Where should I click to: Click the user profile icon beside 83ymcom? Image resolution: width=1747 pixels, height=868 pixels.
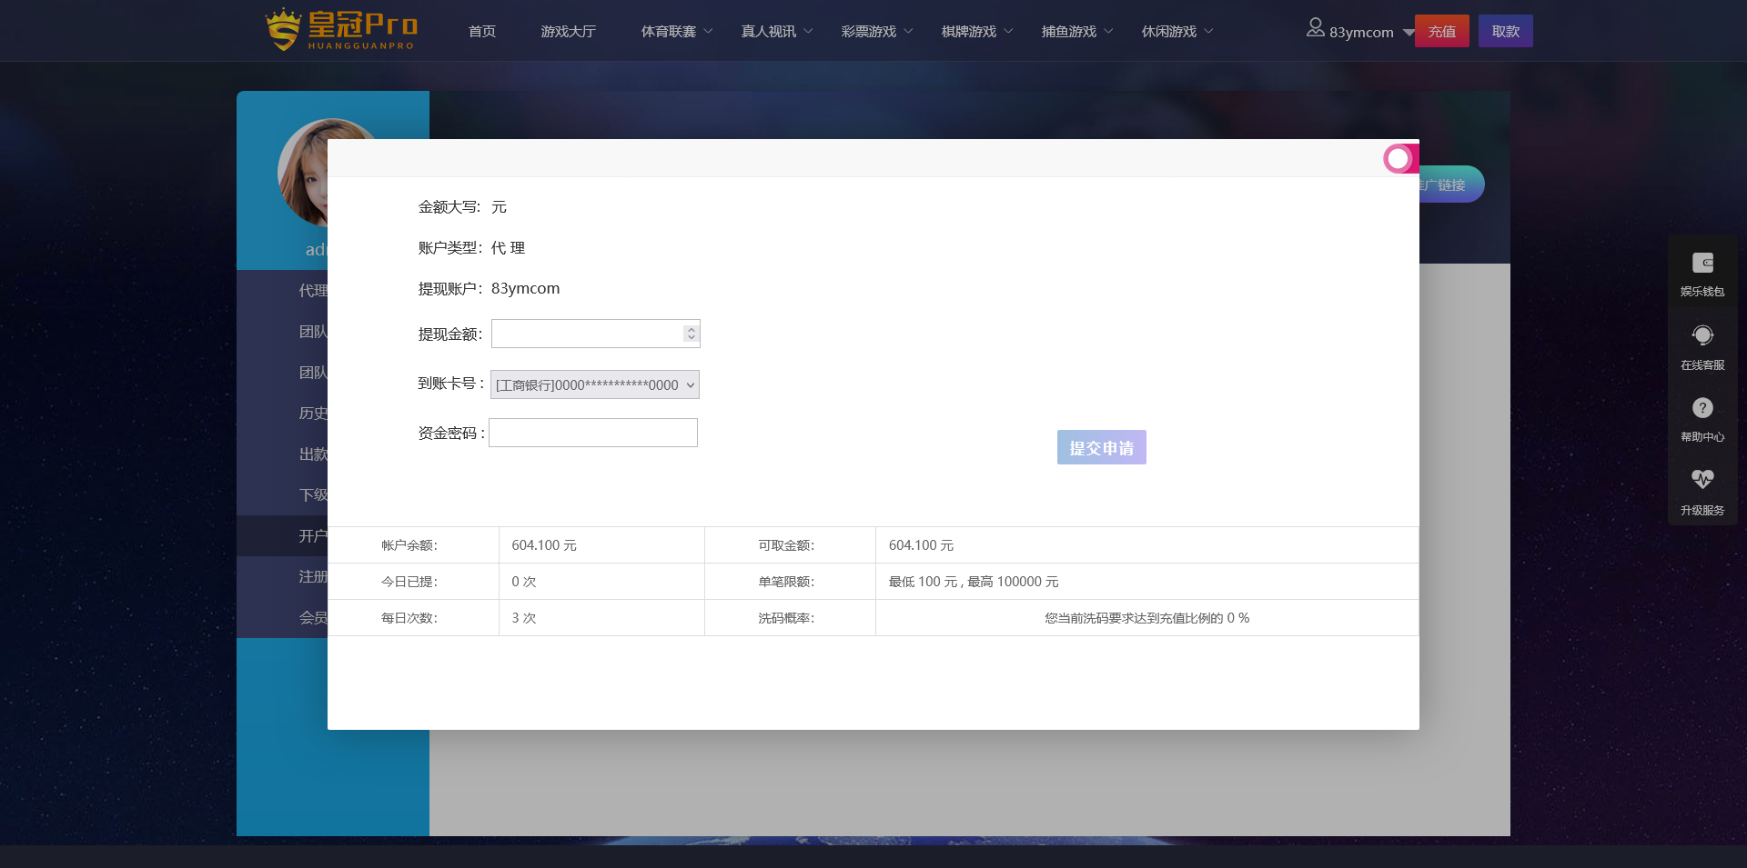tap(1315, 28)
